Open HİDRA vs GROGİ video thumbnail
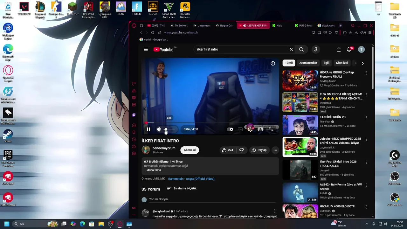407x229 pixels. point(300,80)
